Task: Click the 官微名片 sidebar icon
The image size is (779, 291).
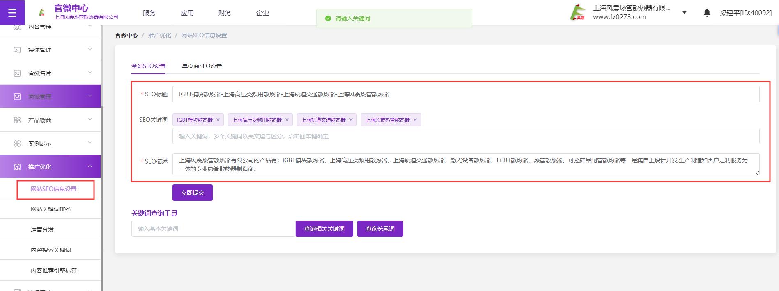Action: [x=17, y=73]
